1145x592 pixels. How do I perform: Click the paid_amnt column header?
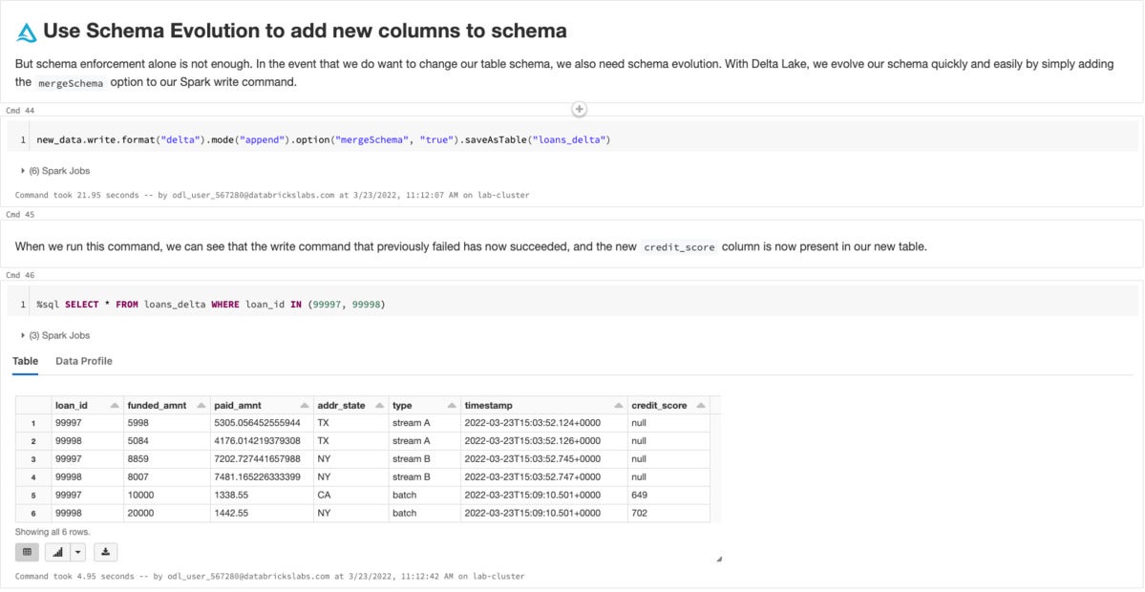(x=238, y=405)
